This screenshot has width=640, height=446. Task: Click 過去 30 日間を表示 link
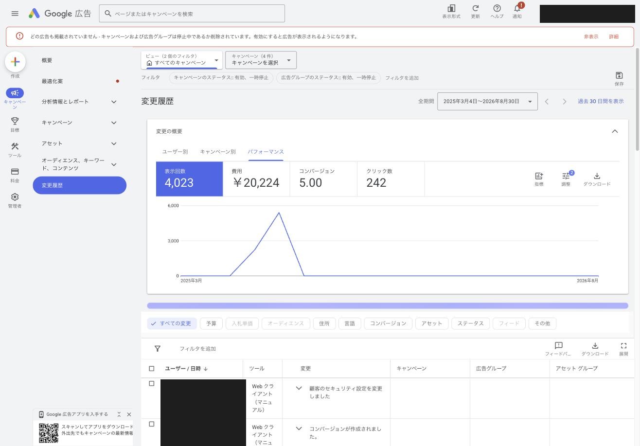pyautogui.click(x=601, y=101)
